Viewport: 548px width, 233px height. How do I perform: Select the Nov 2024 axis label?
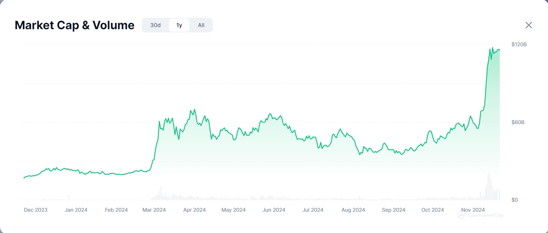pos(473,210)
